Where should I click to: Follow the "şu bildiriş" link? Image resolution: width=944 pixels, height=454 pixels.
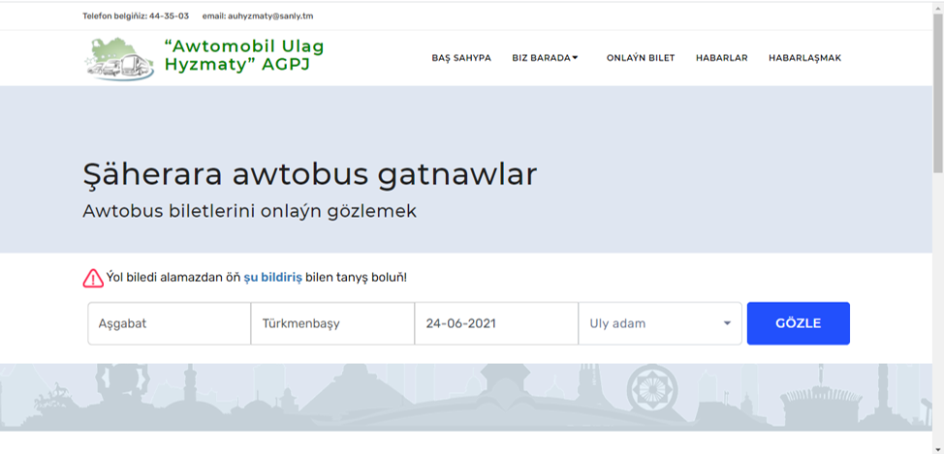pyautogui.click(x=272, y=278)
